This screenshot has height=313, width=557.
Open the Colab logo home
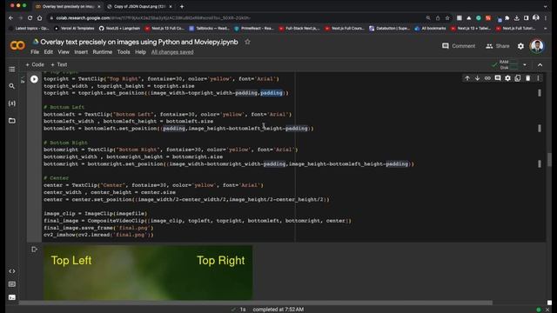[x=17, y=45]
